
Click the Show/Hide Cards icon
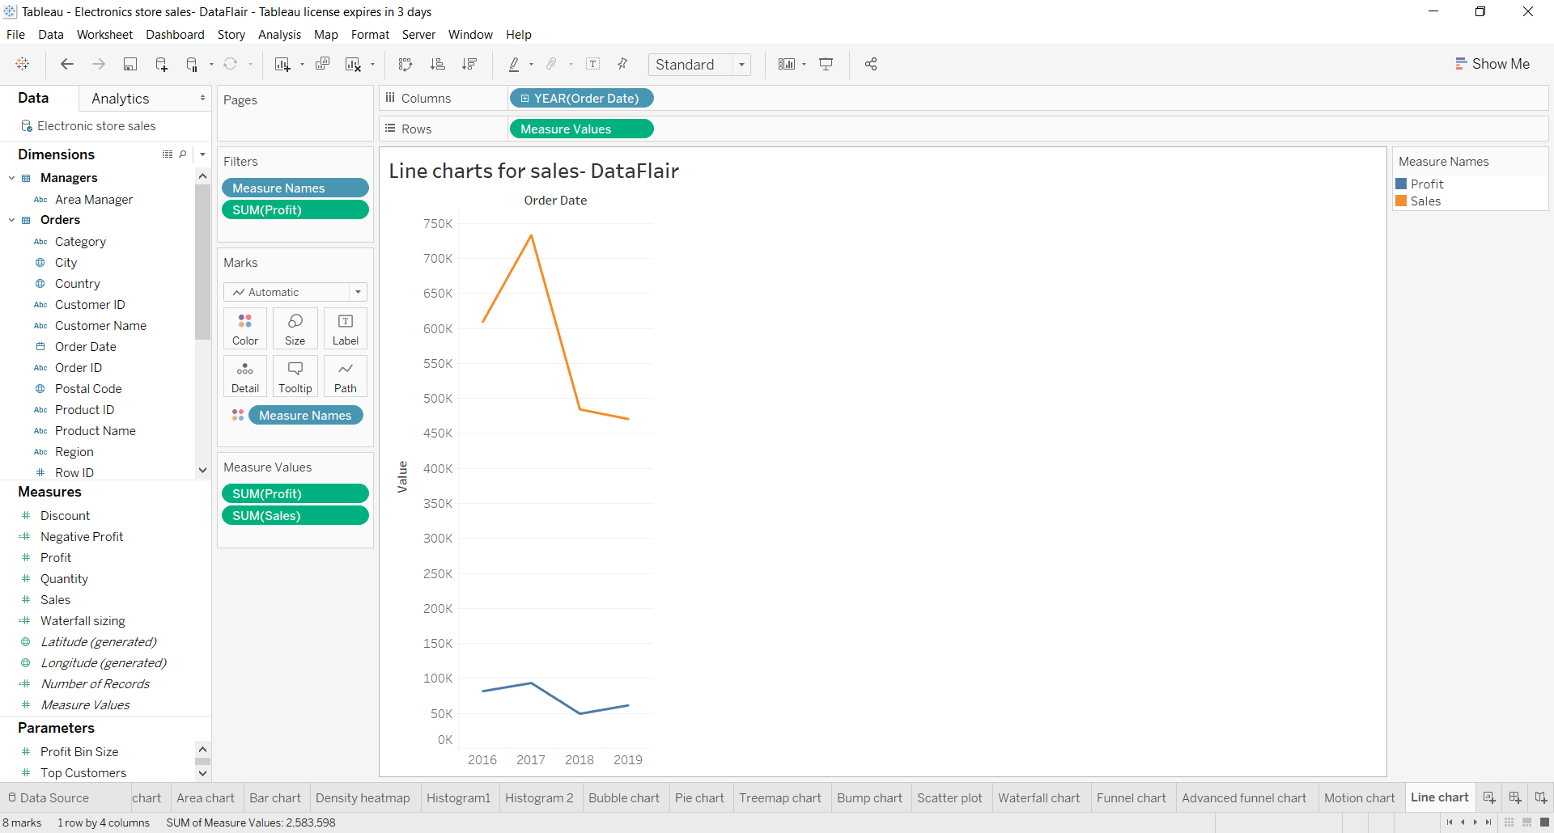point(786,64)
